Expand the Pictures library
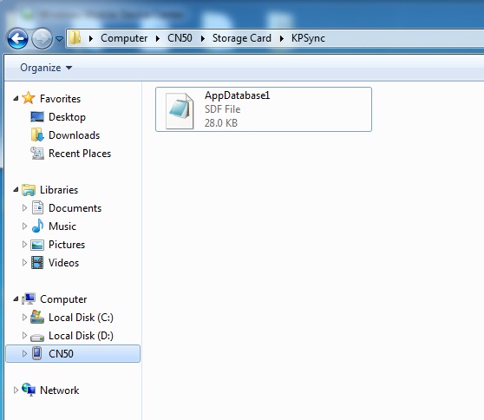This screenshot has width=484, height=420. click(x=24, y=245)
